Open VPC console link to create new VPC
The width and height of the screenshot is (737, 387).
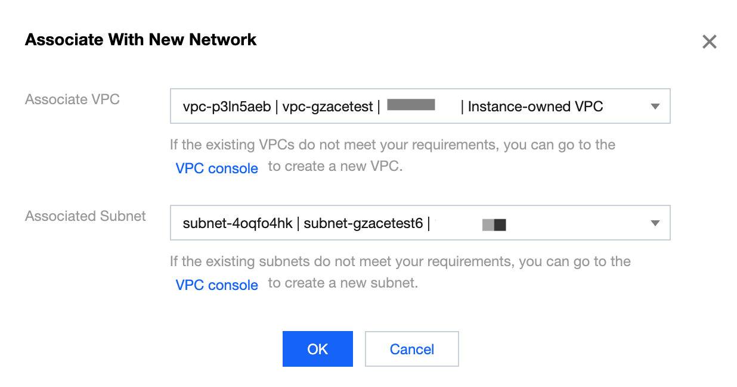[x=216, y=168]
